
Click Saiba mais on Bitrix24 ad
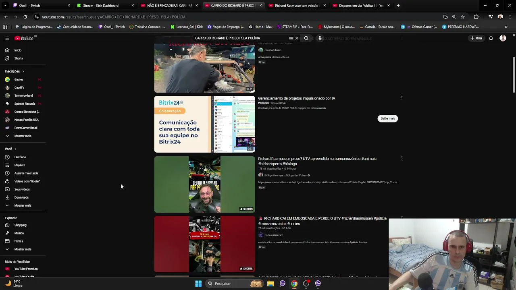388,118
